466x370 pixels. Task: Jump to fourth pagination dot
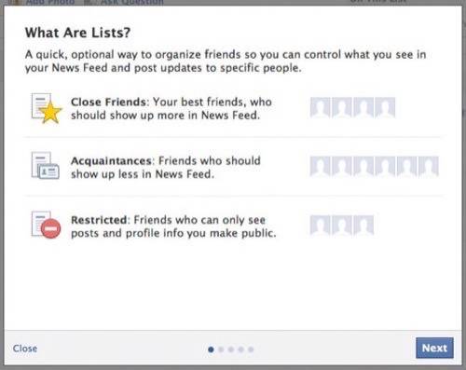coord(240,349)
